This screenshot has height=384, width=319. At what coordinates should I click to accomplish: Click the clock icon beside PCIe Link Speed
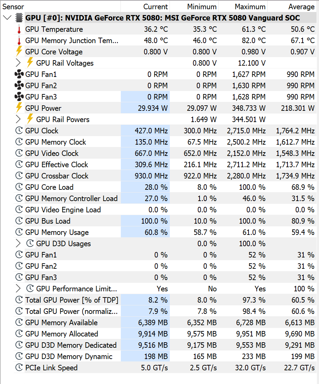[x=19, y=367]
